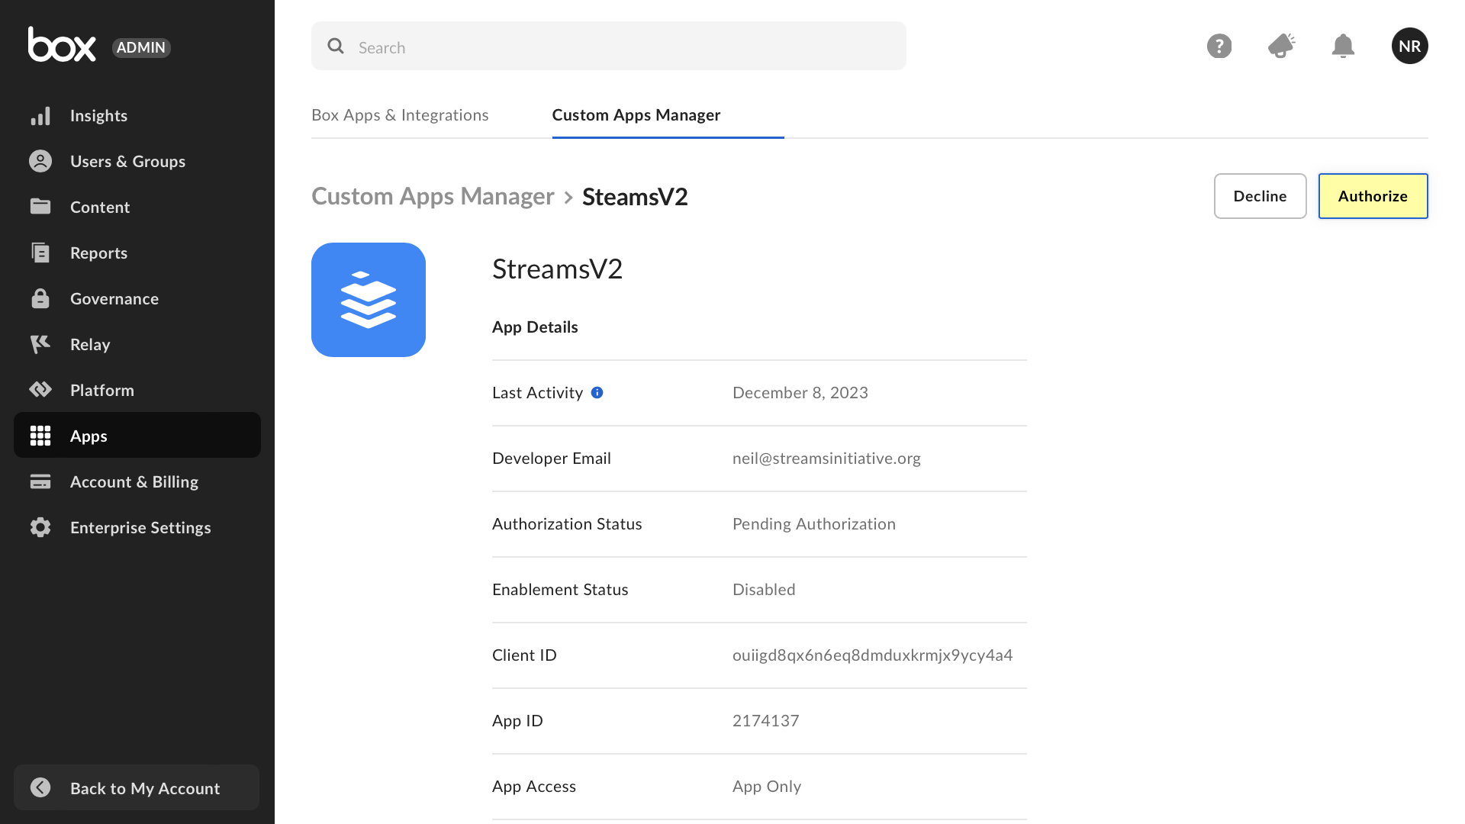The image size is (1465, 824).
Task: Go back to My Account
Action: point(137,787)
